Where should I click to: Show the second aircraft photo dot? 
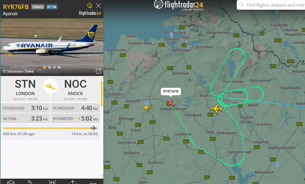50,67
